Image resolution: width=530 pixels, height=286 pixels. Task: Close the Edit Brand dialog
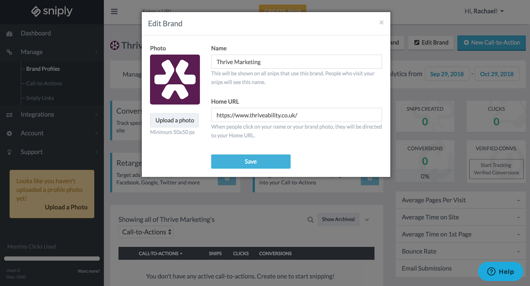pyautogui.click(x=381, y=23)
